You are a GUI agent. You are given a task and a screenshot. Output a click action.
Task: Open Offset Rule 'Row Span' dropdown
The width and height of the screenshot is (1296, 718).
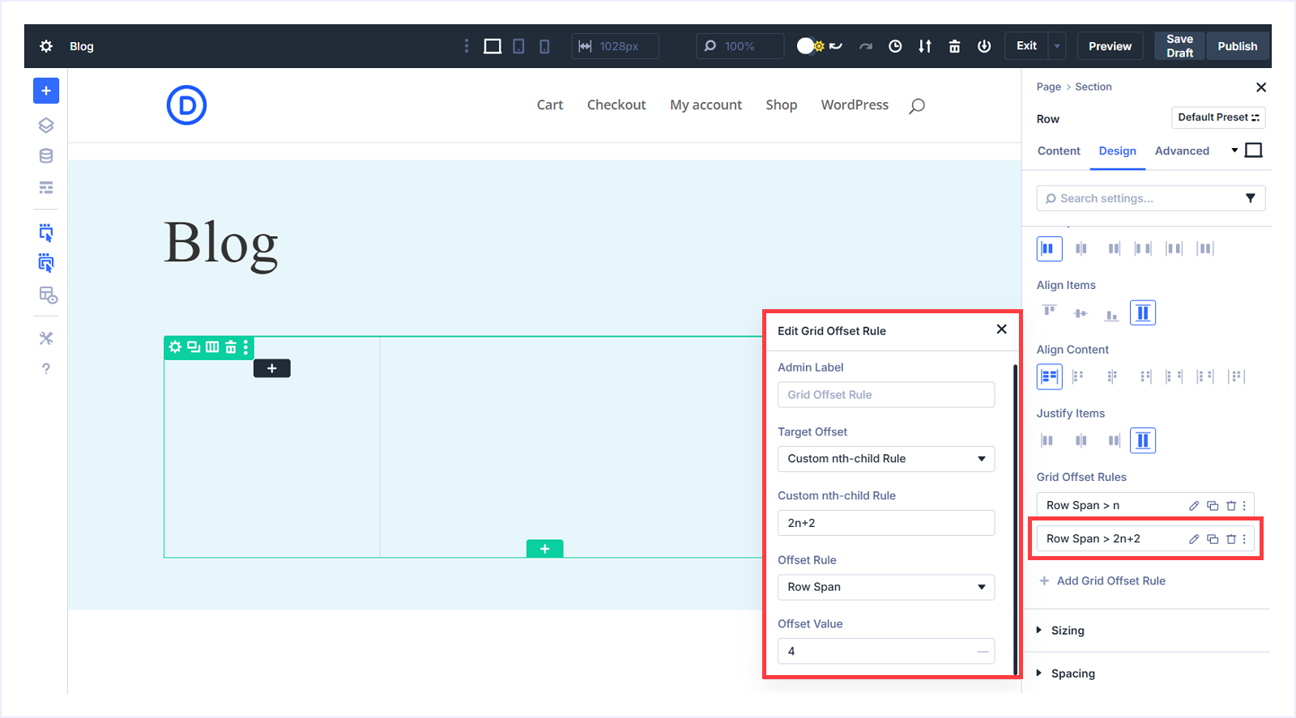pyautogui.click(x=886, y=587)
